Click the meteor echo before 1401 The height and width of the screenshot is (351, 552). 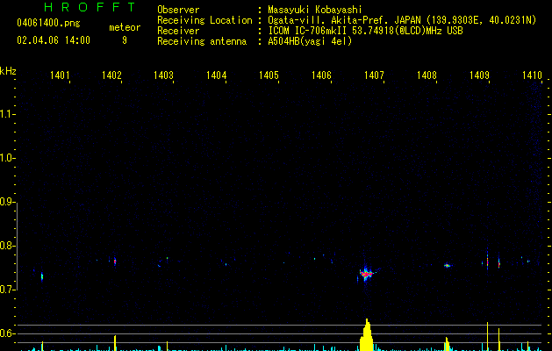click(42, 276)
